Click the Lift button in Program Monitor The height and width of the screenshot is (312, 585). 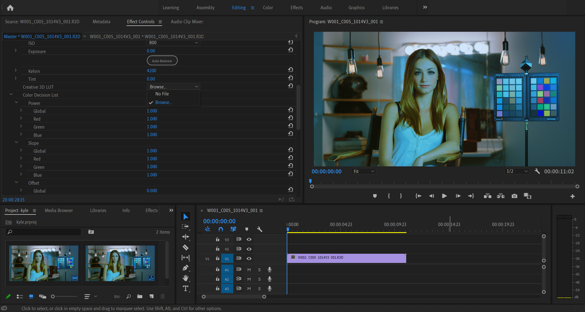click(488, 196)
